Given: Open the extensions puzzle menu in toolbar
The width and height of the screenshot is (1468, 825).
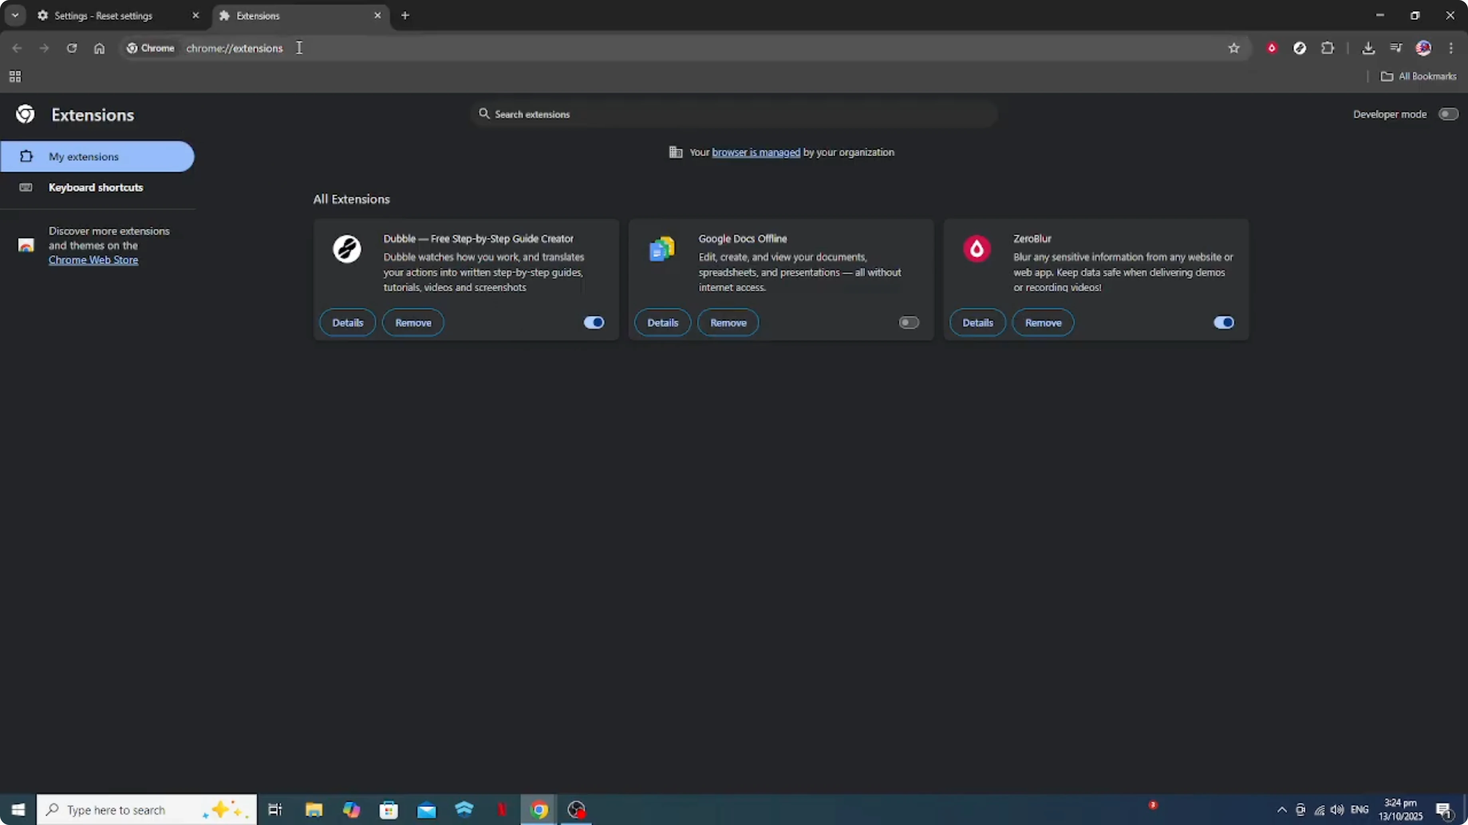Looking at the screenshot, I should [x=1327, y=48].
